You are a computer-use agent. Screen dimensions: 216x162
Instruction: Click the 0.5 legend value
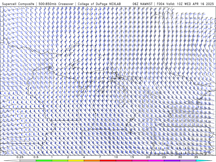pos(36,157)
